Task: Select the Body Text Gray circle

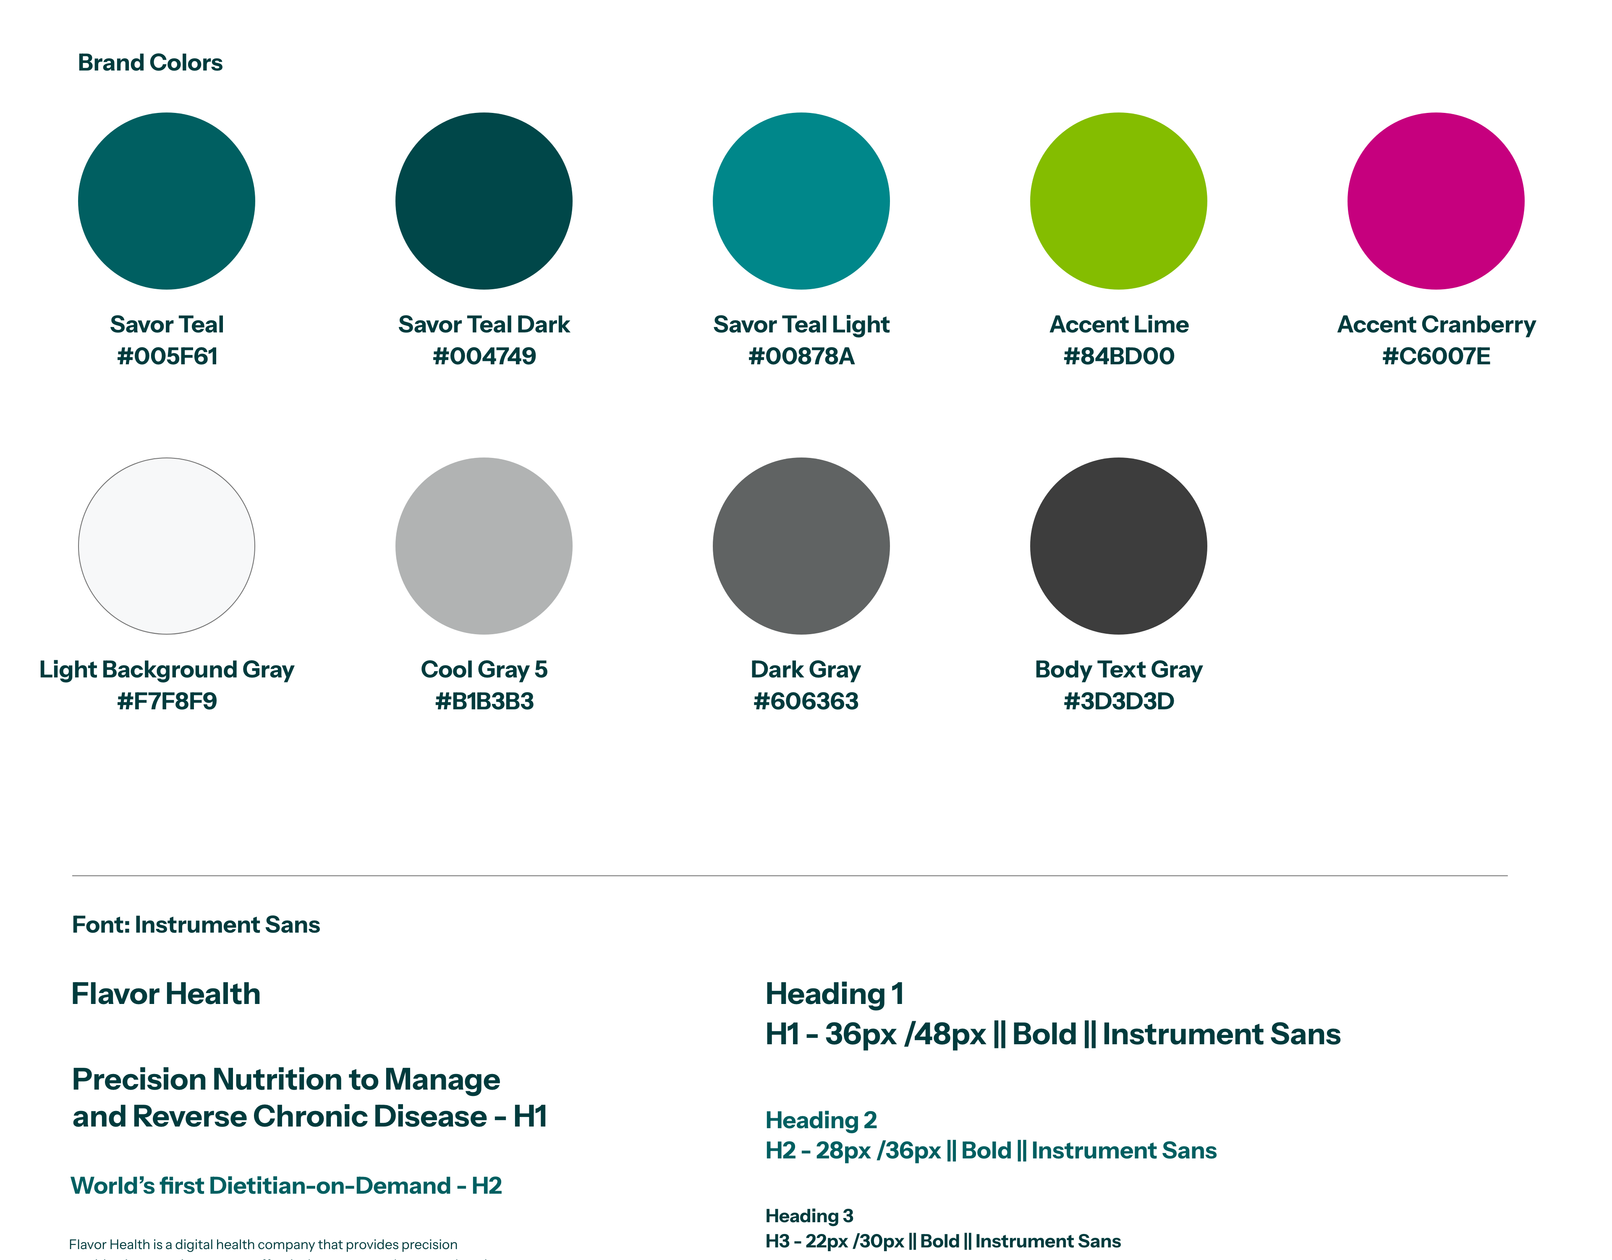Action: point(1119,546)
